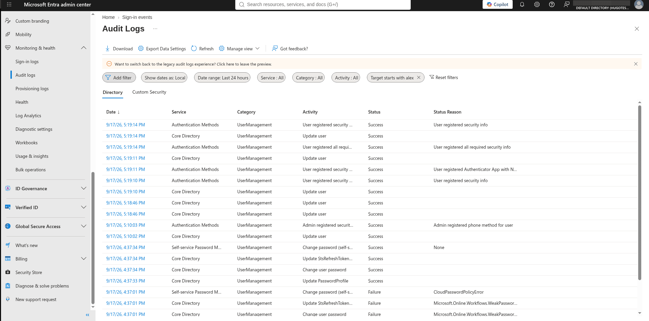Close the Audit Logs blade
This screenshot has width=649, height=321.
point(637,29)
